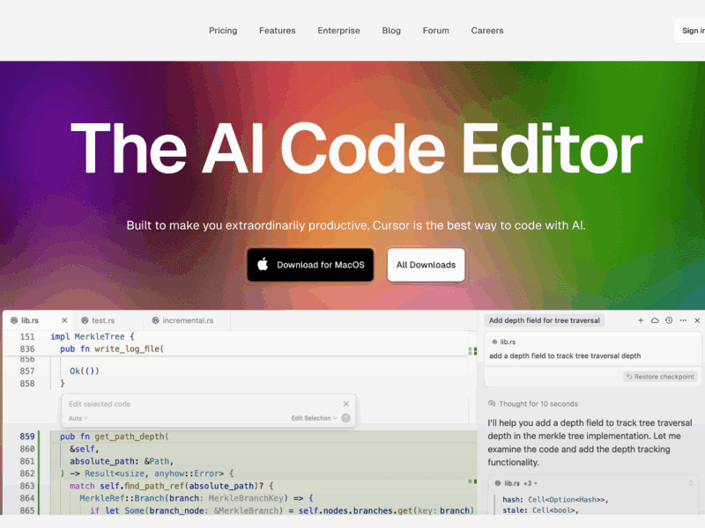Click line number 865 in gutter

pyautogui.click(x=27, y=510)
